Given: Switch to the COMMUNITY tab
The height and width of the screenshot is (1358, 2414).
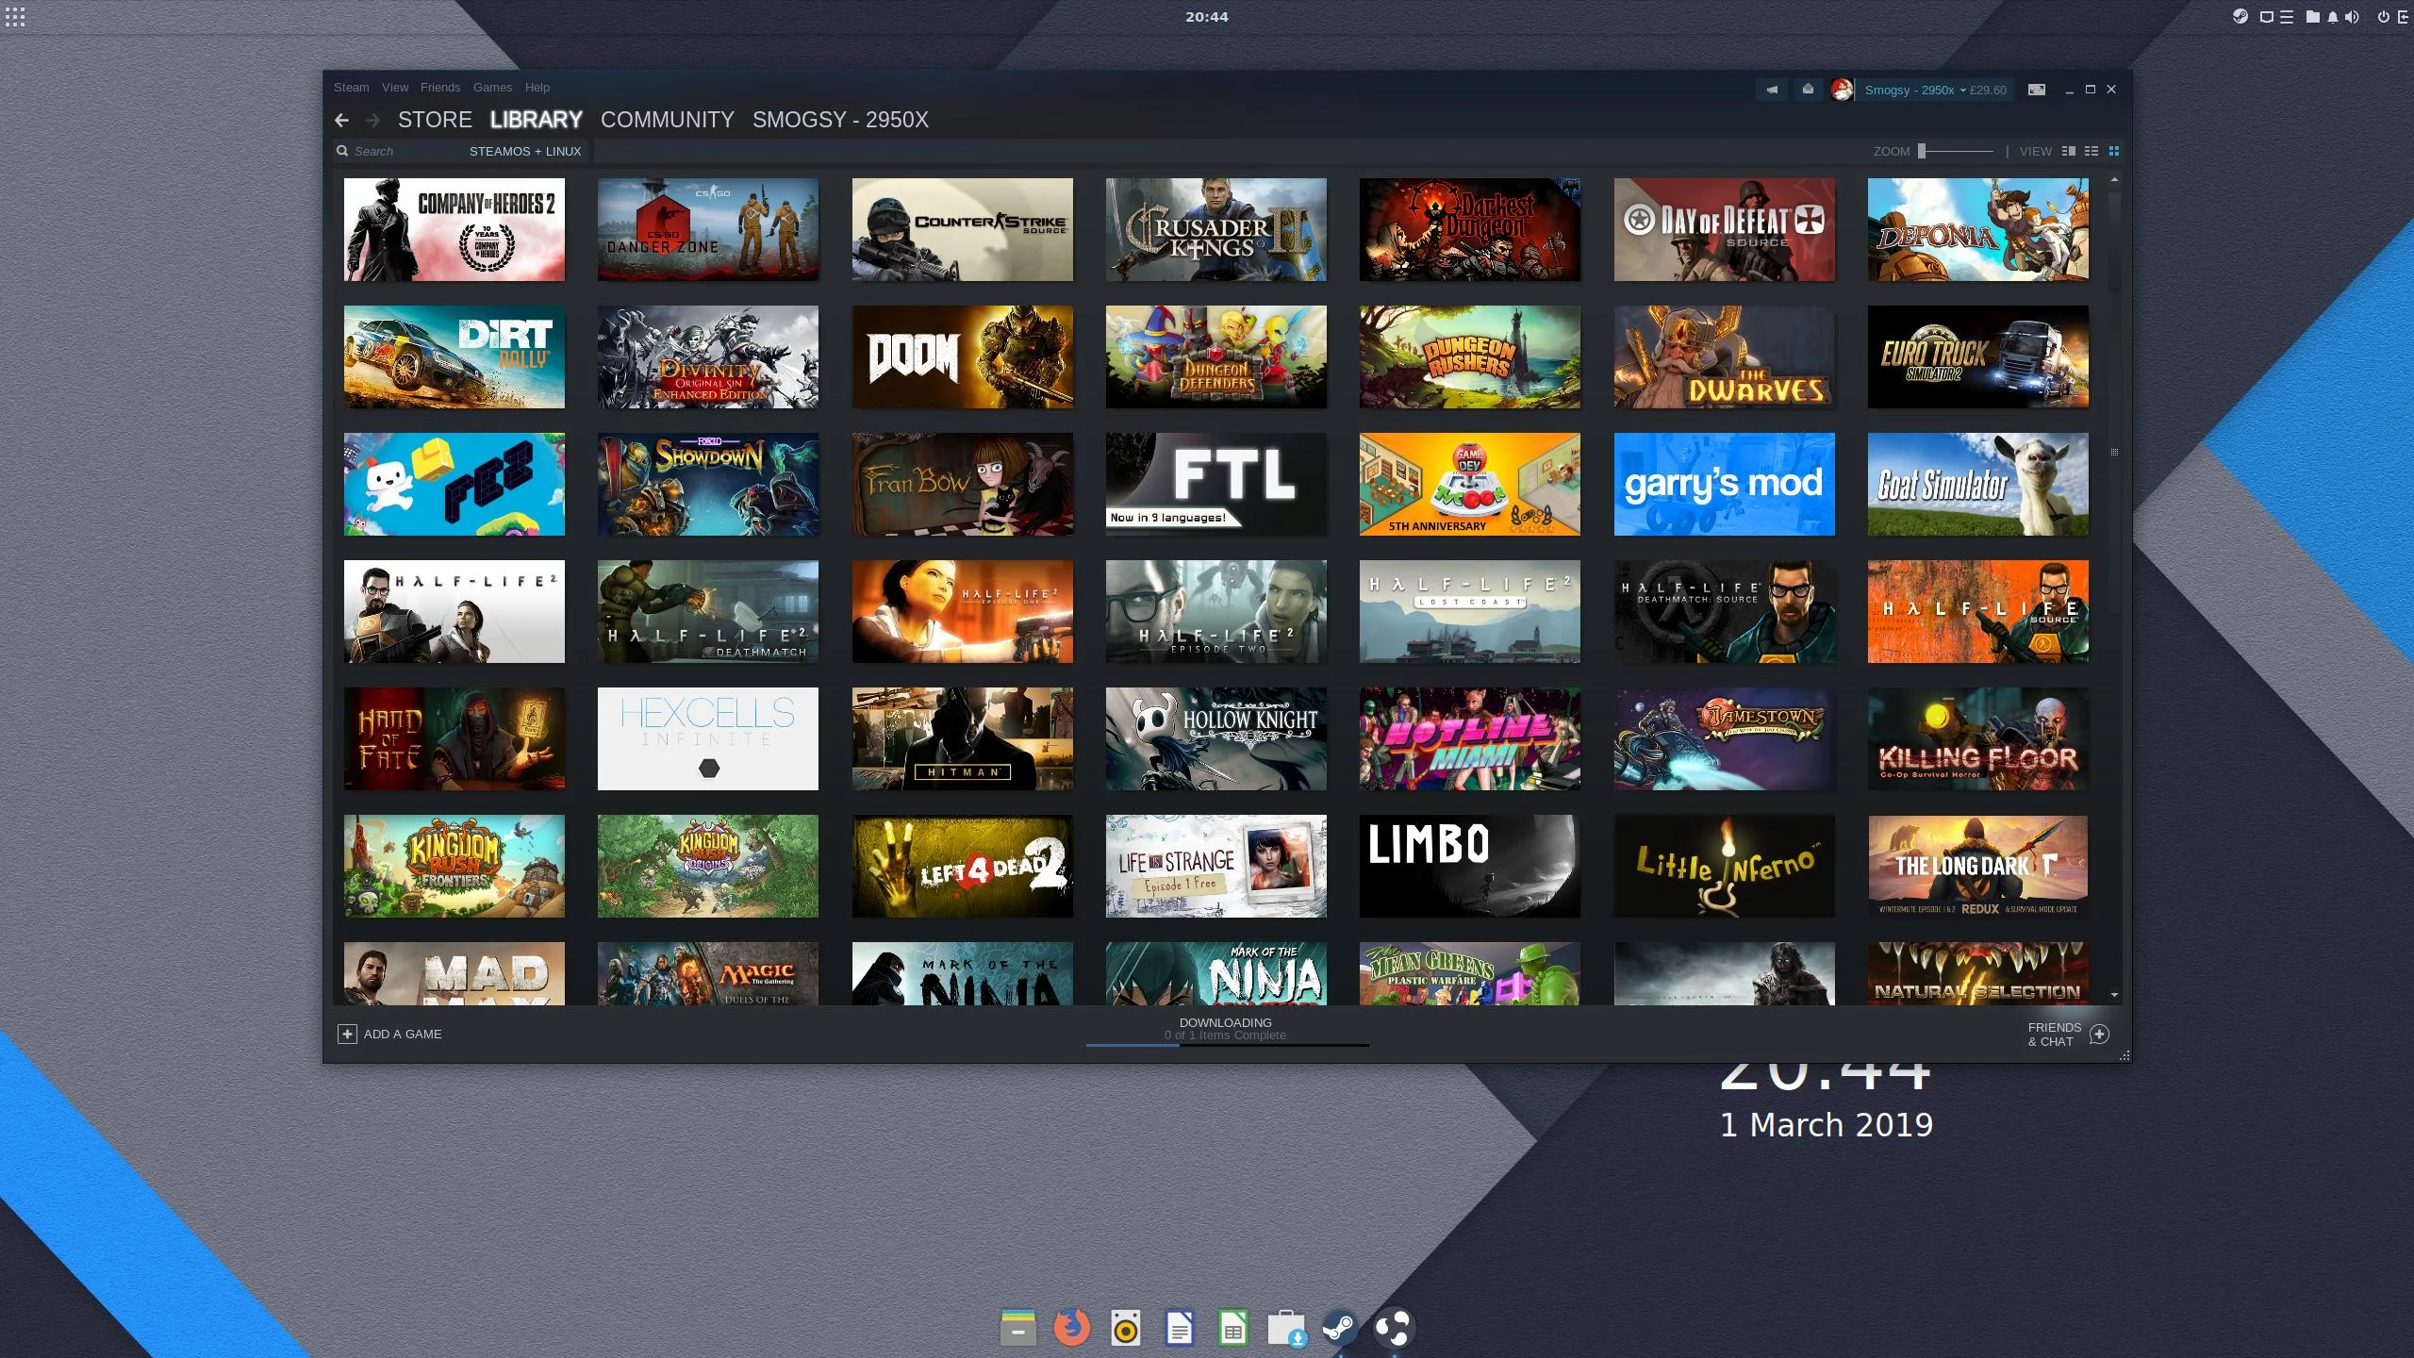Looking at the screenshot, I should tap(668, 120).
